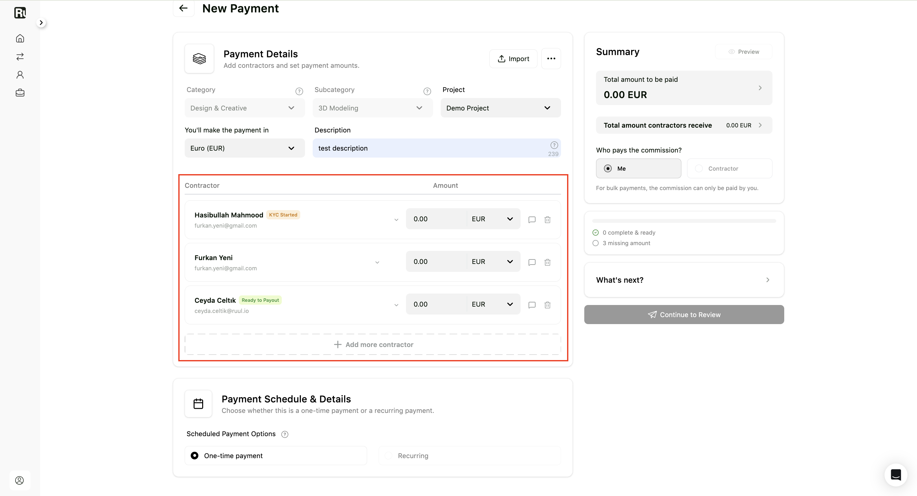
Task: Click the Ready to Payout badge
Action: pyautogui.click(x=260, y=300)
